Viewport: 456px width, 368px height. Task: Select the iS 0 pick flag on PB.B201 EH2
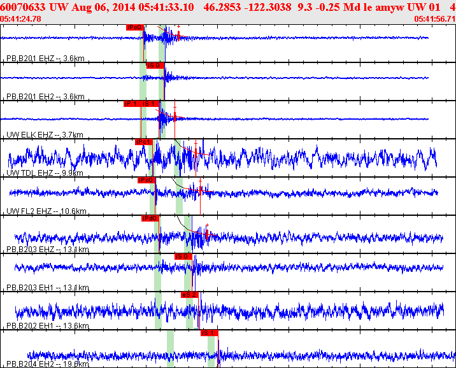(154, 65)
